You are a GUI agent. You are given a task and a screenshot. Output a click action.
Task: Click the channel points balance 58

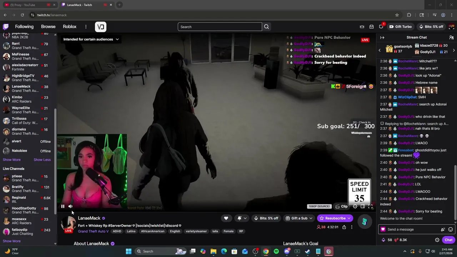coord(387,240)
